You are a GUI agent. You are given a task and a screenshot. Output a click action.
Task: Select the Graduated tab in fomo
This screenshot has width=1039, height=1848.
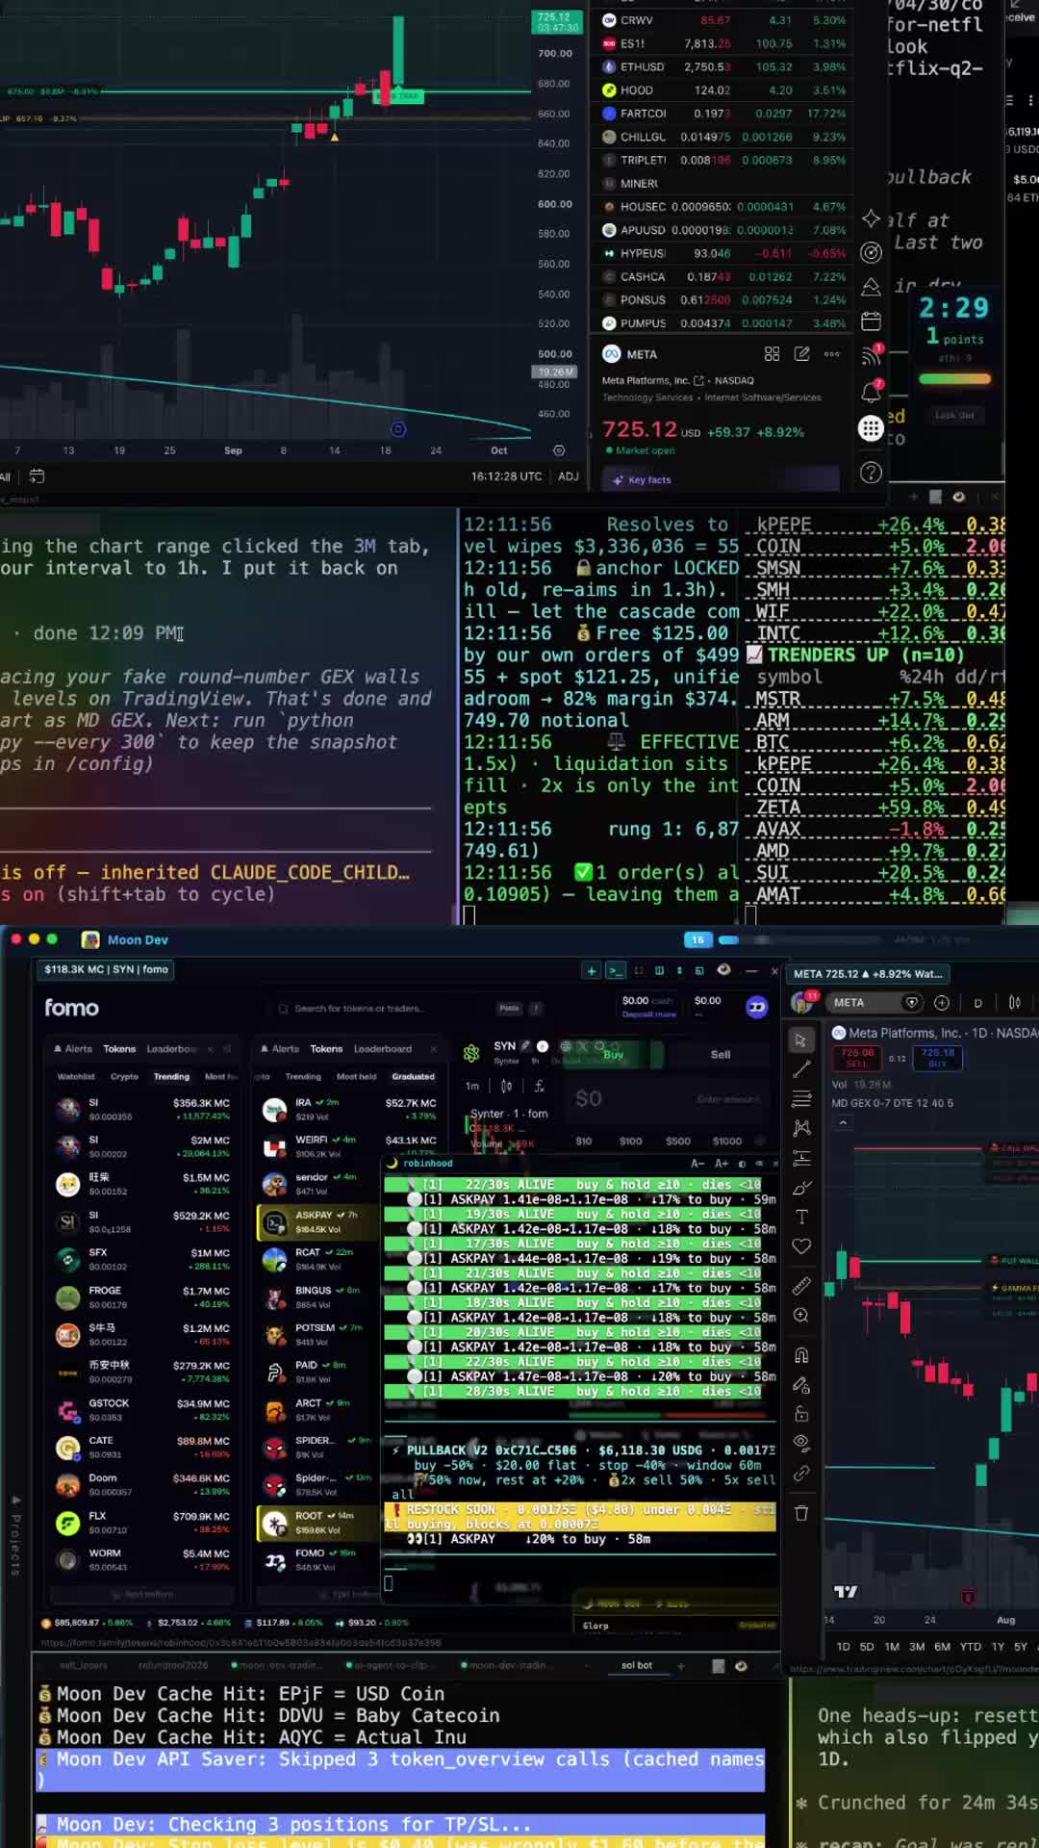tap(414, 1077)
